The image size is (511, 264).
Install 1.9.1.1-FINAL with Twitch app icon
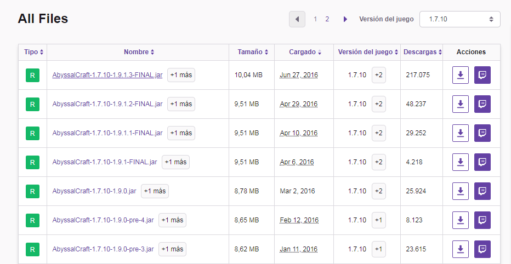tap(482, 133)
